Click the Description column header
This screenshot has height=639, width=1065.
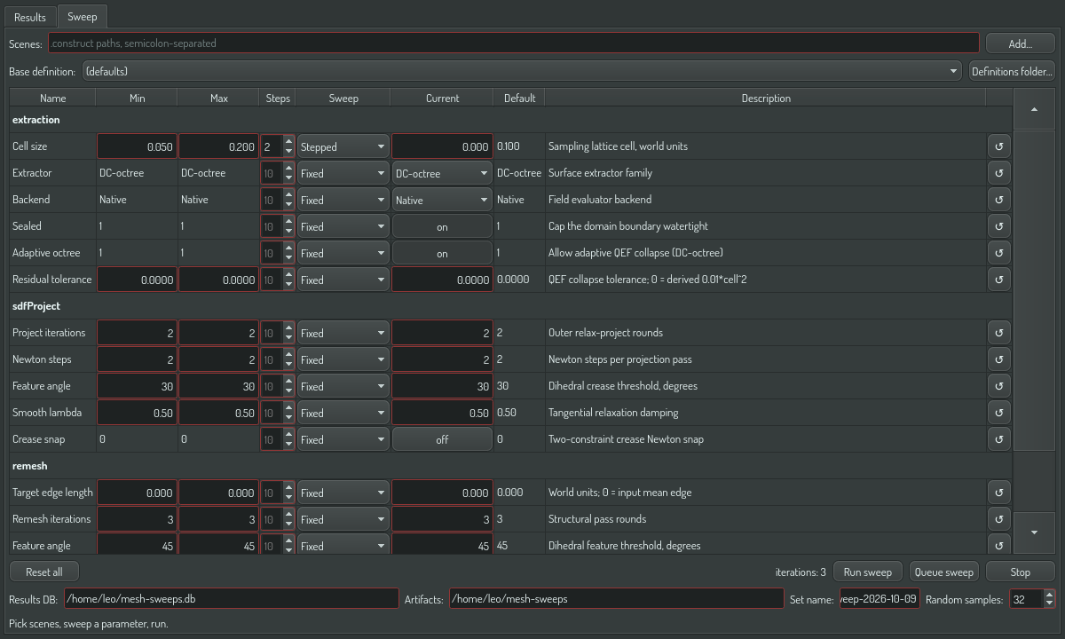click(x=766, y=98)
